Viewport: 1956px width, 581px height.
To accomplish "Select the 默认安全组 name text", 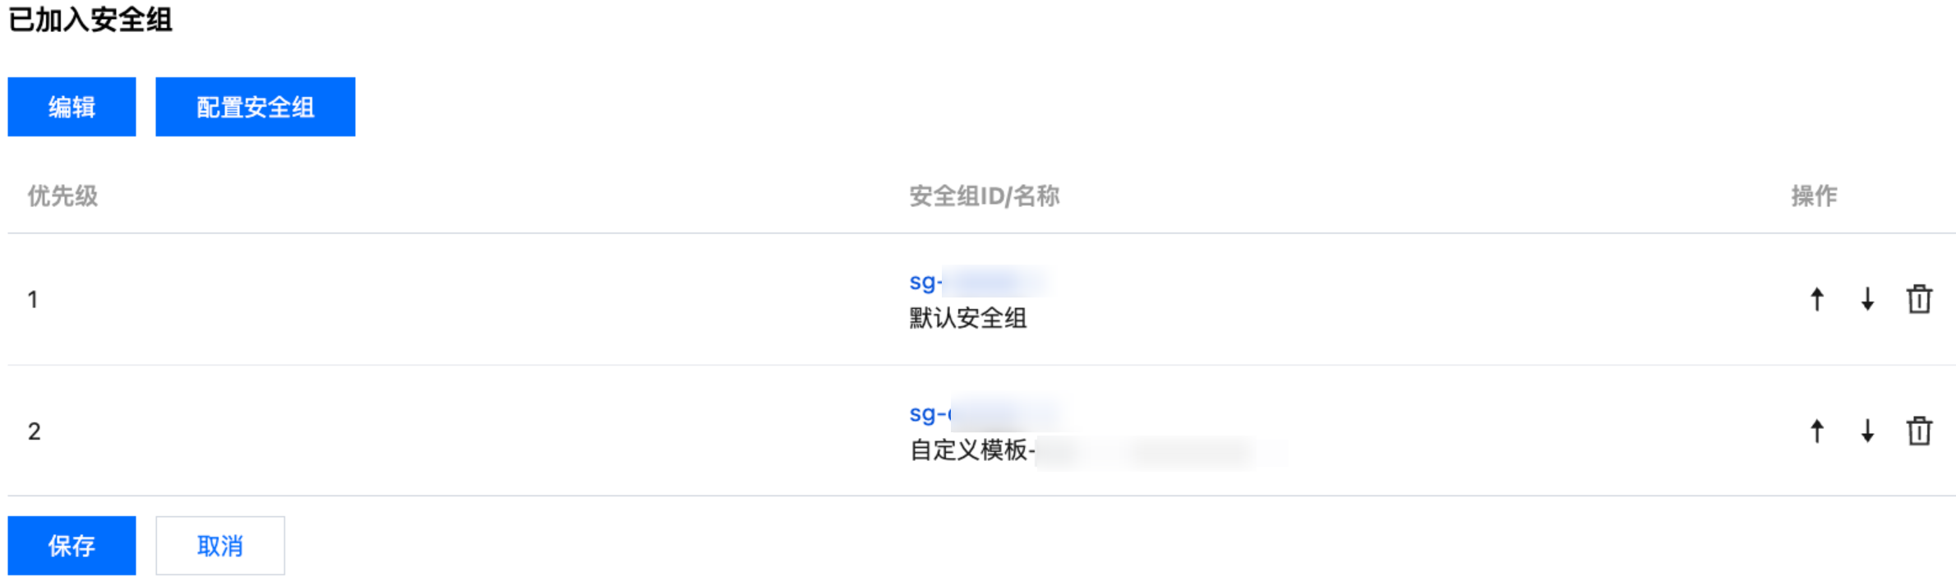I will point(967,318).
